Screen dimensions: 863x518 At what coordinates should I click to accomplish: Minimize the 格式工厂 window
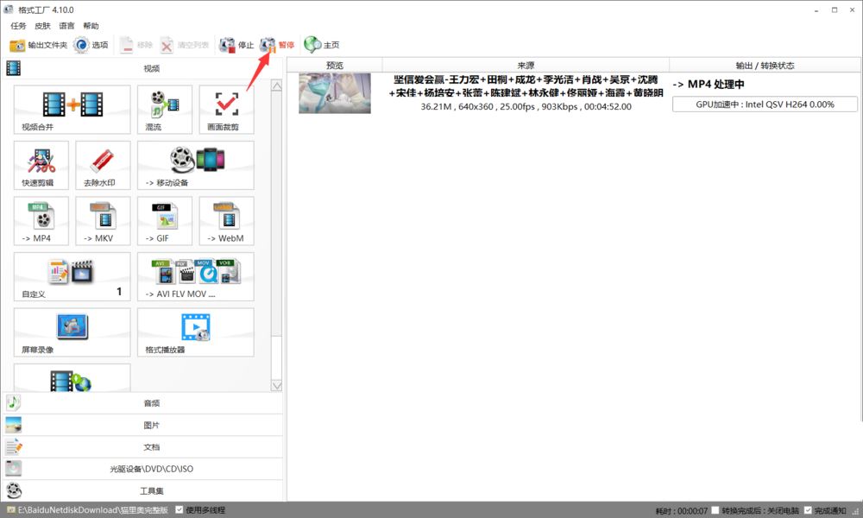coord(816,9)
